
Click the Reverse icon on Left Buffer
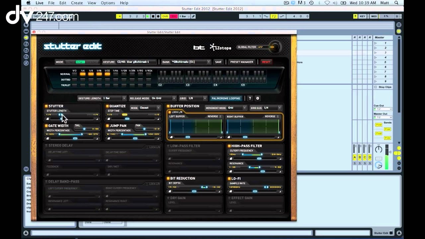point(220,117)
